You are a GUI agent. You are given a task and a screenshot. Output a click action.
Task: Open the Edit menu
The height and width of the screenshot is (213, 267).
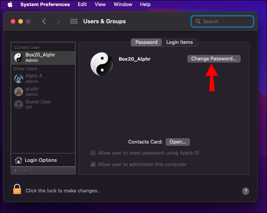[82, 5]
